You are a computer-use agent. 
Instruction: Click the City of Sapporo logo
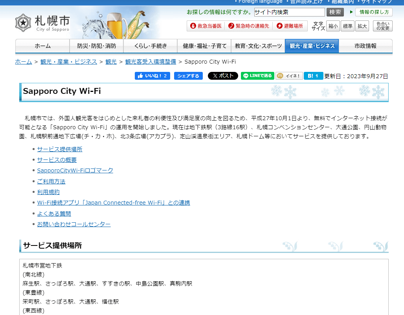click(42, 23)
